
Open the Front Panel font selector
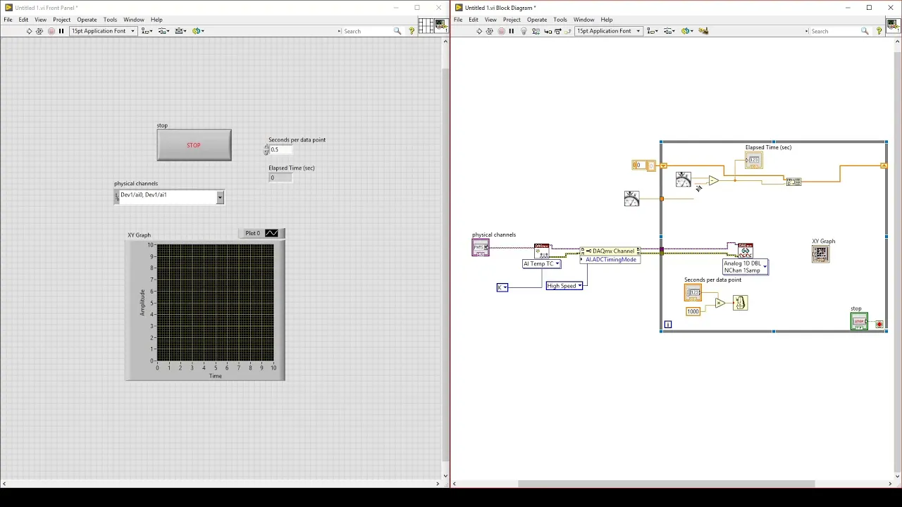103,31
